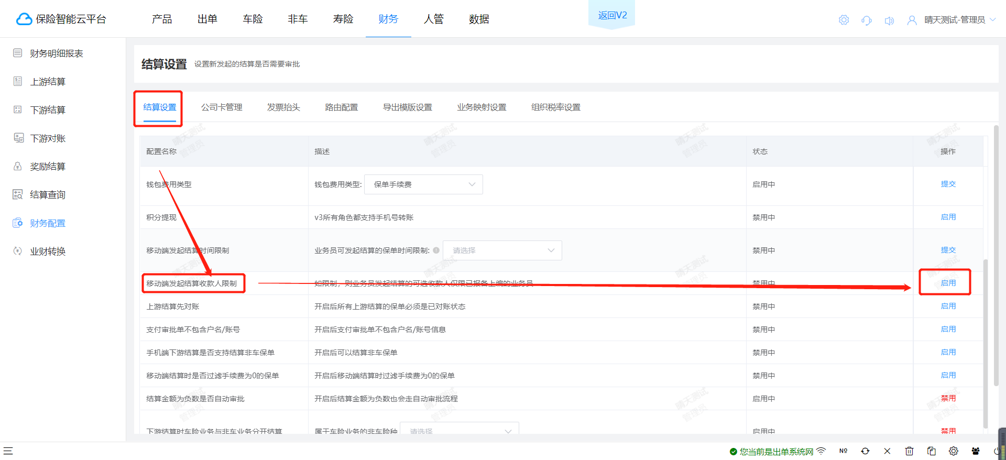Select the 结算设置 tab
This screenshot has width=1006, height=460.
coord(160,107)
